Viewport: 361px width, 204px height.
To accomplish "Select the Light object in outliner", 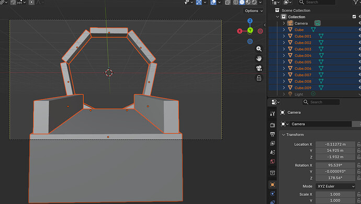I will pos(299,94).
